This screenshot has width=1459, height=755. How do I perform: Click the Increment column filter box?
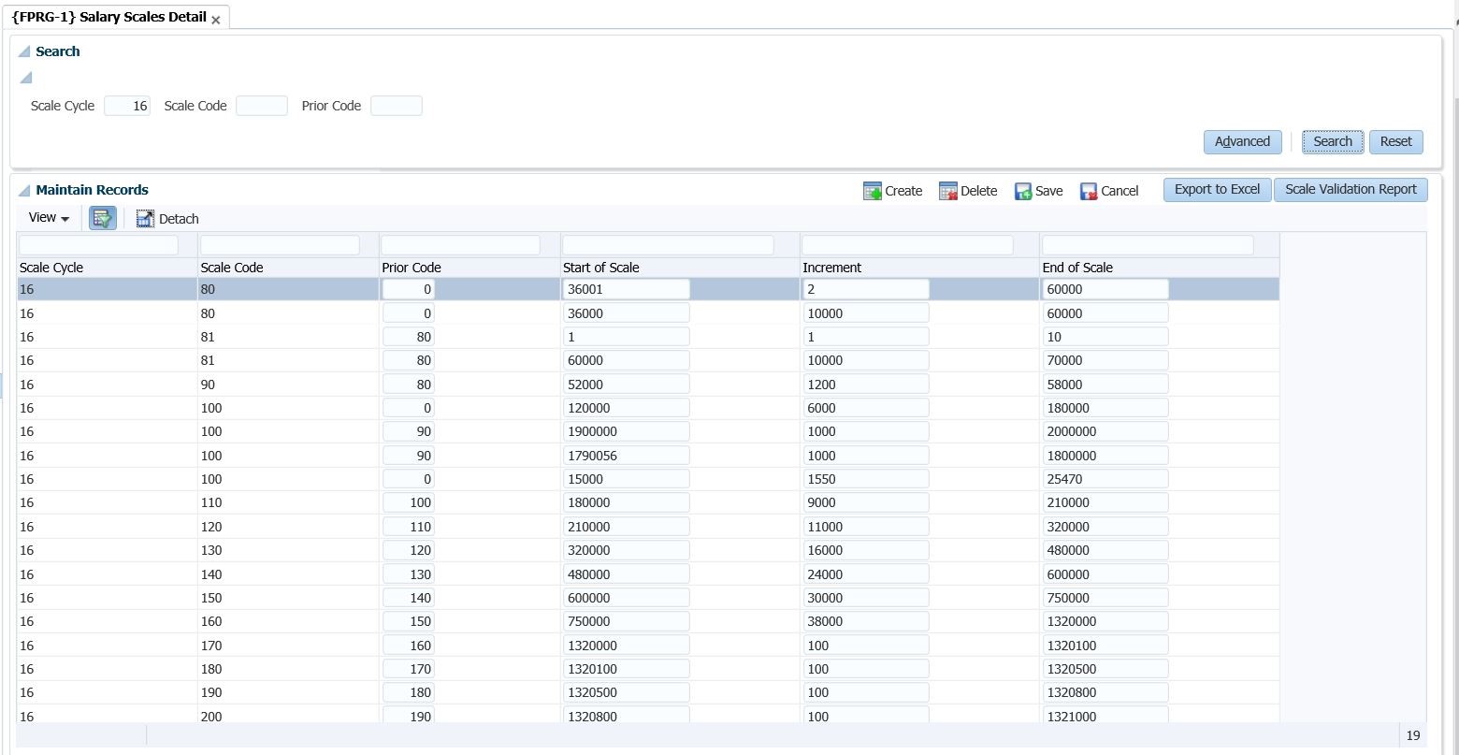[x=907, y=245]
